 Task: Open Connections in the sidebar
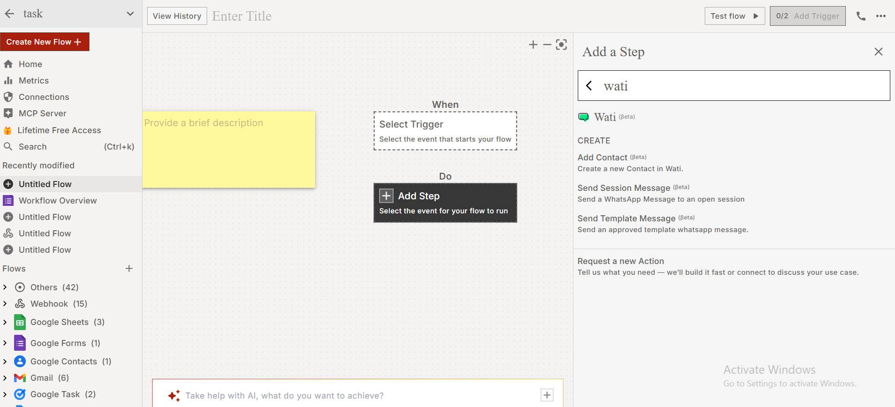pos(44,97)
